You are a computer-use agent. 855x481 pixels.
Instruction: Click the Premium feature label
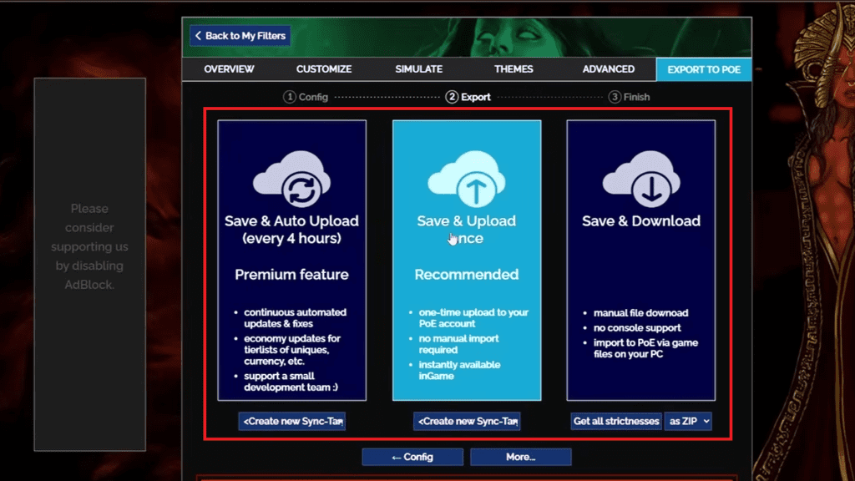[x=291, y=274]
